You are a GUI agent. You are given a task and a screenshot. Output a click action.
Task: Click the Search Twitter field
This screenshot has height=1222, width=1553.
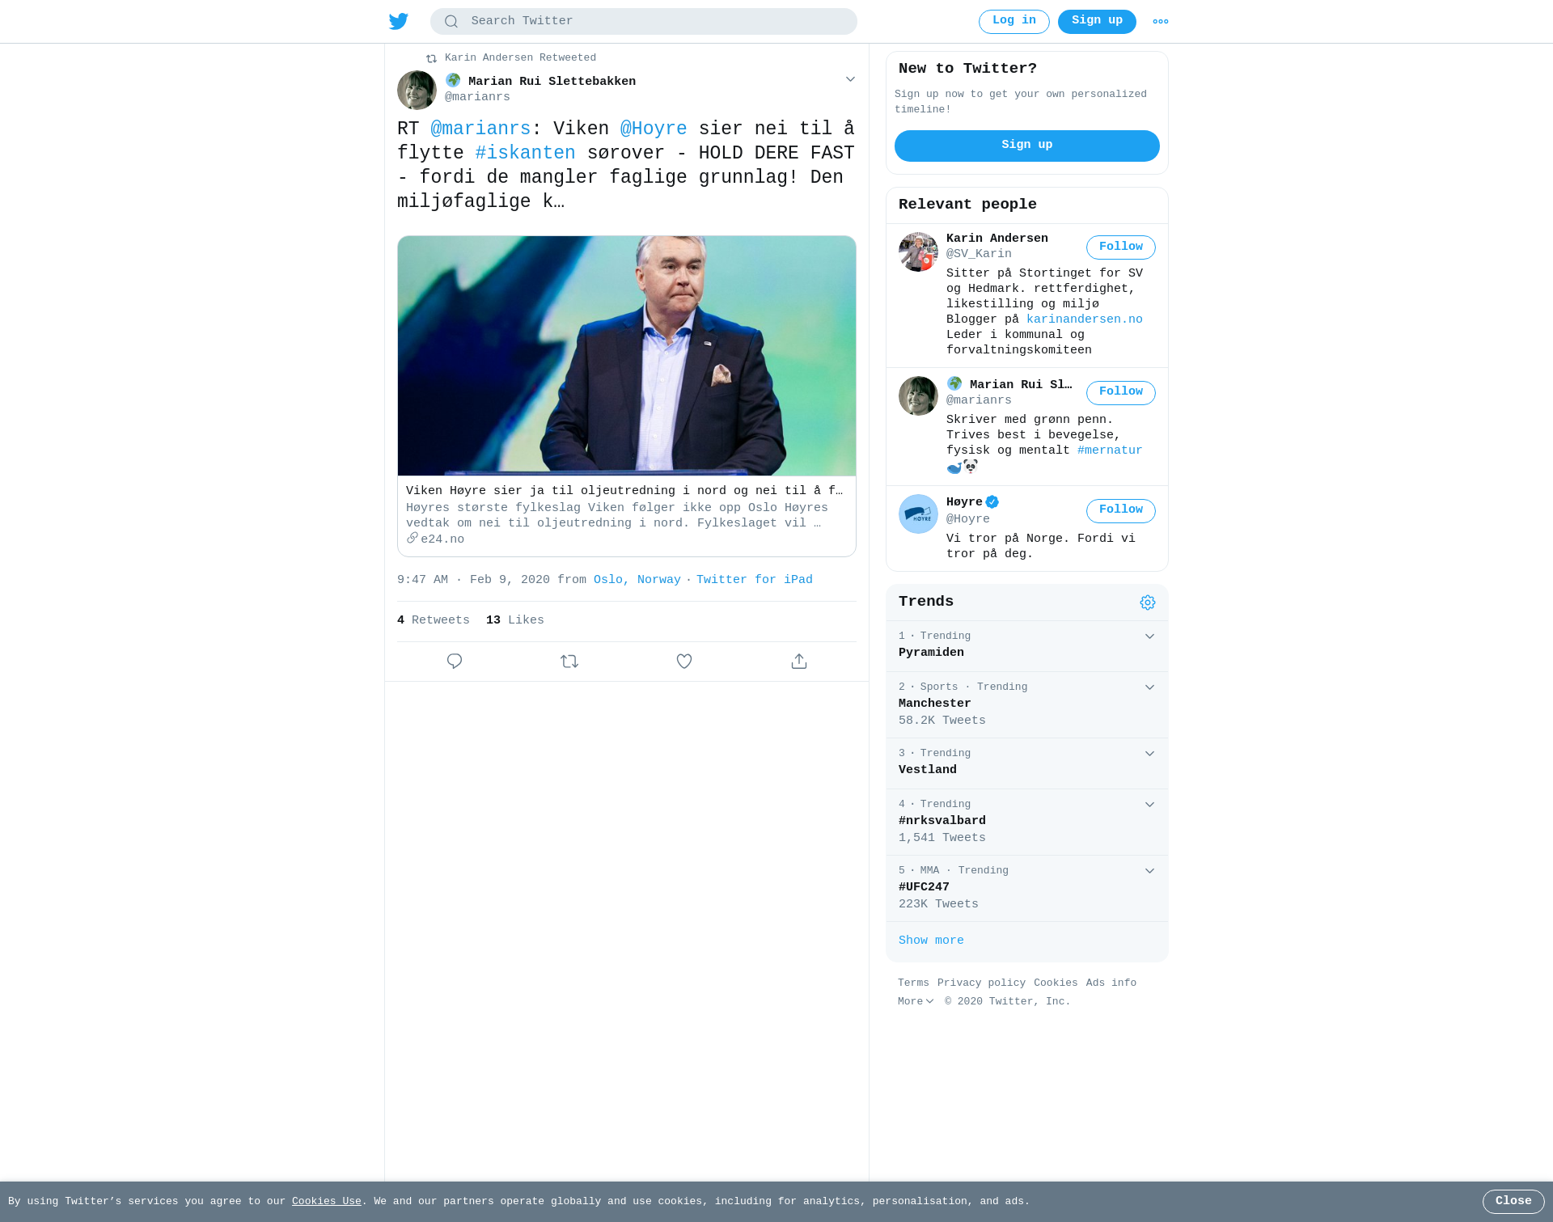point(644,21)
